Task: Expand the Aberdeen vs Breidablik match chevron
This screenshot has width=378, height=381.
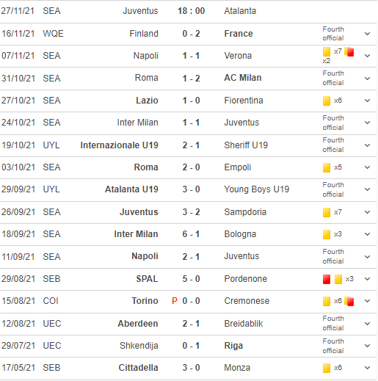Action: coord(367,324)
